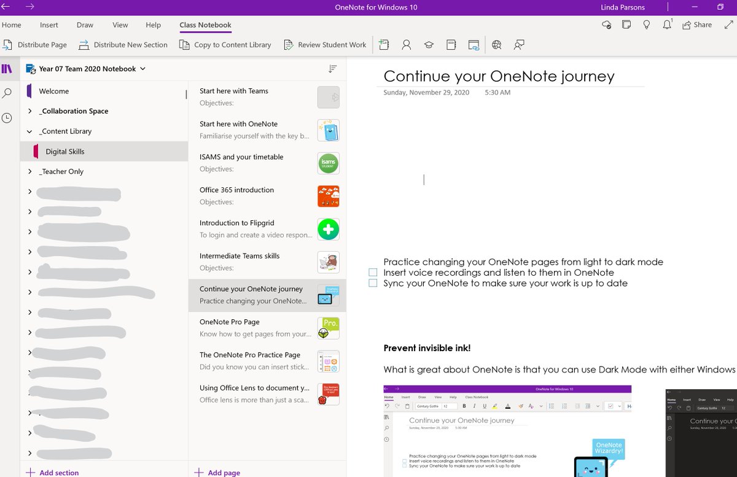Open the Home tab
The height and width of the screenshot is (477, 737).
click(x=12, y=25)
